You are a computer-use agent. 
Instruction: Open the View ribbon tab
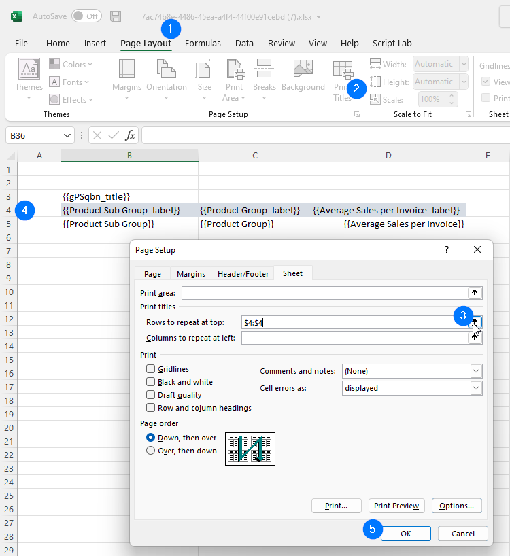[318, 44]
